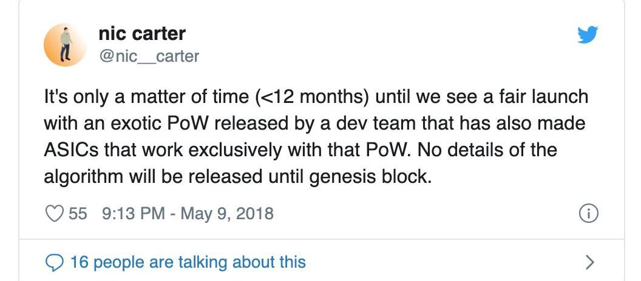
Task: Like the tweet with heart icon
Action: (55, 213)
